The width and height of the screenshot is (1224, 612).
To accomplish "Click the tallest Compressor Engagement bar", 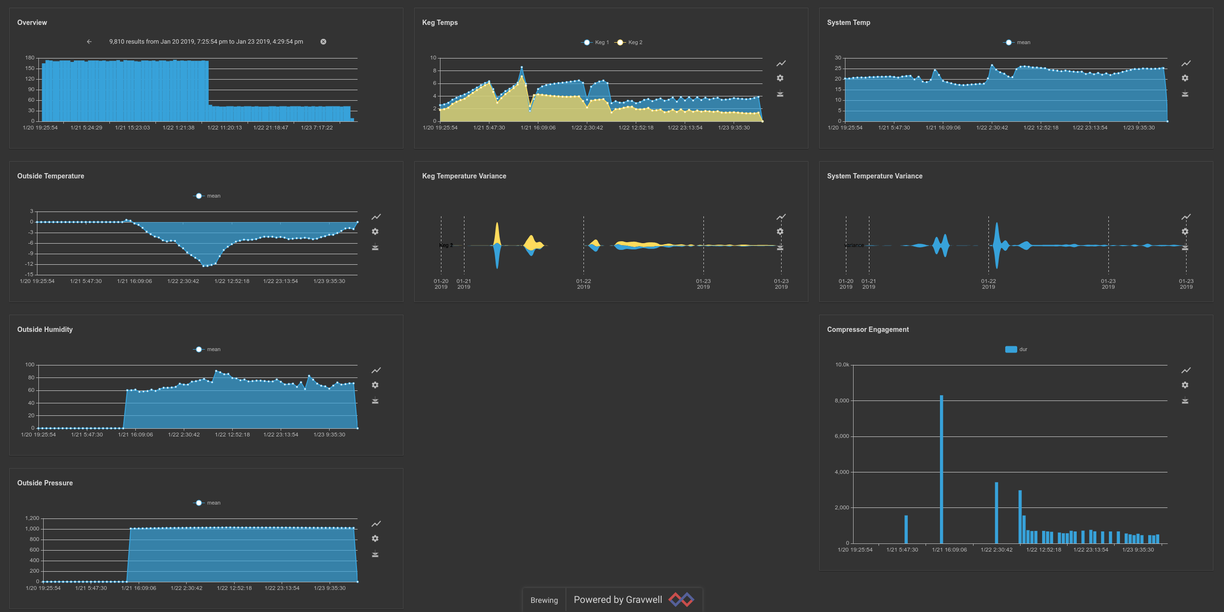I will (x=941, y=469).
